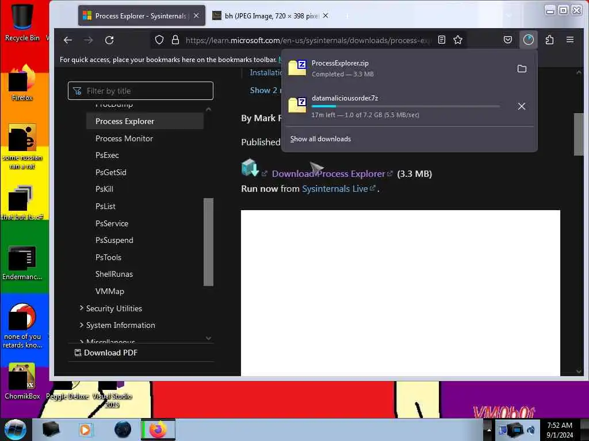Click the datamaliciousorder.7z download progress bar
Image resolution: width=589 pixels, height=441 pixels.
tap(406, 106)
